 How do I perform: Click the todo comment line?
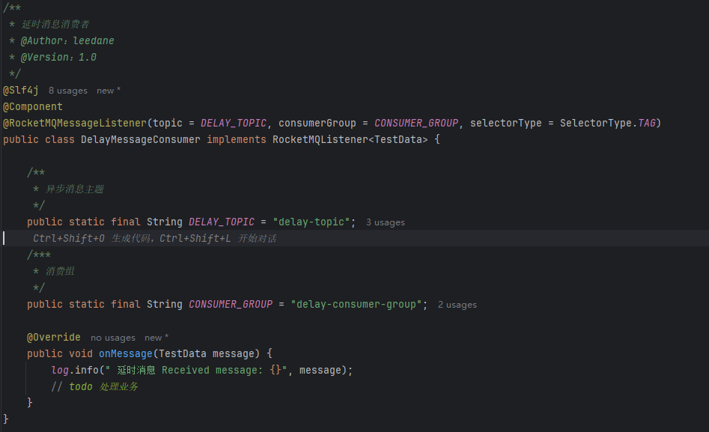click(x=94, y=386)
